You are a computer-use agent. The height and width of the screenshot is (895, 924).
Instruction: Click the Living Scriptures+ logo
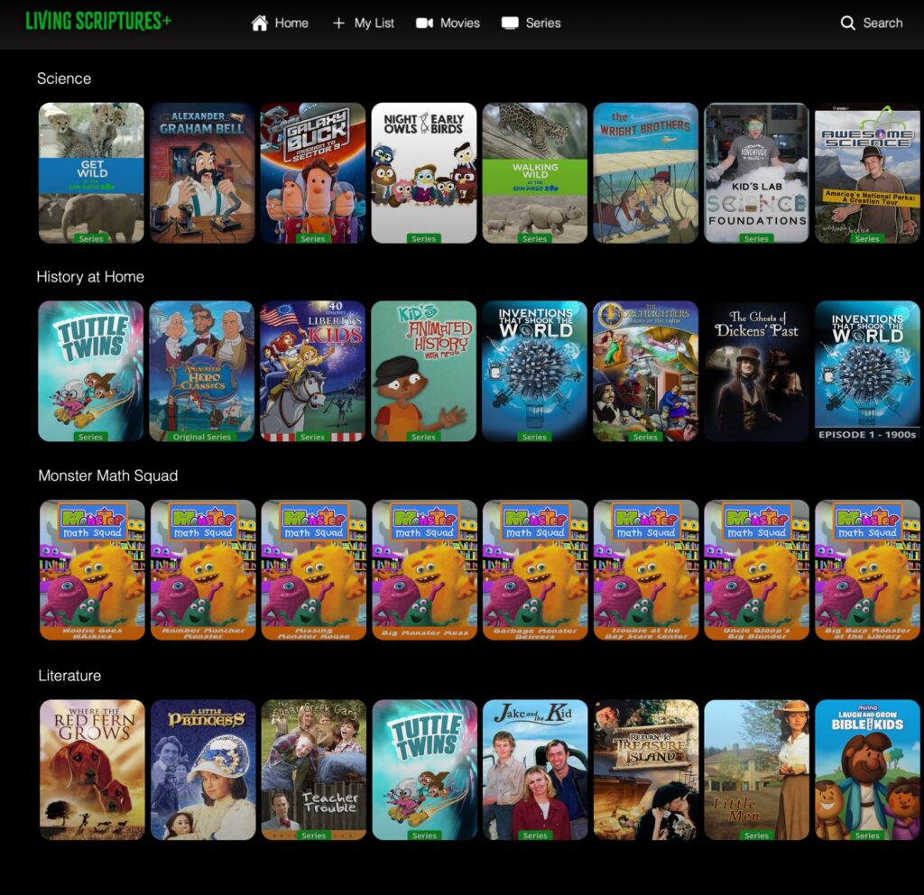coord(98,22)
